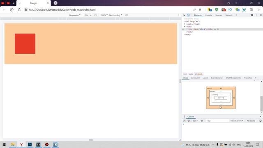263x148 pixels.
Task: Click the address bar URL
Action: (x=62, y=10)
